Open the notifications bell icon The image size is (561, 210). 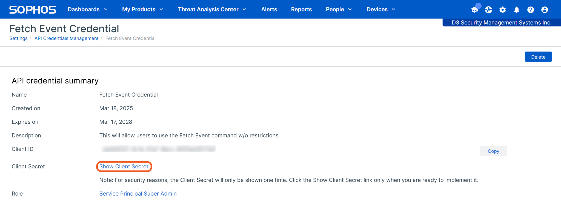[x=516, y=10]
